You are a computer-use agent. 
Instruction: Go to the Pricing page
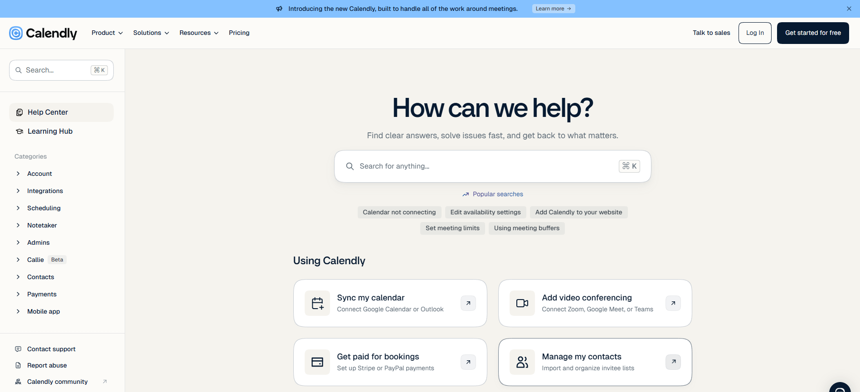coord(239,33)
